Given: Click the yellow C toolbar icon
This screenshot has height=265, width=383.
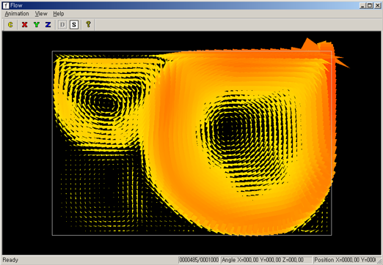Looking at the screenshot, I should [x=10, y=25].
